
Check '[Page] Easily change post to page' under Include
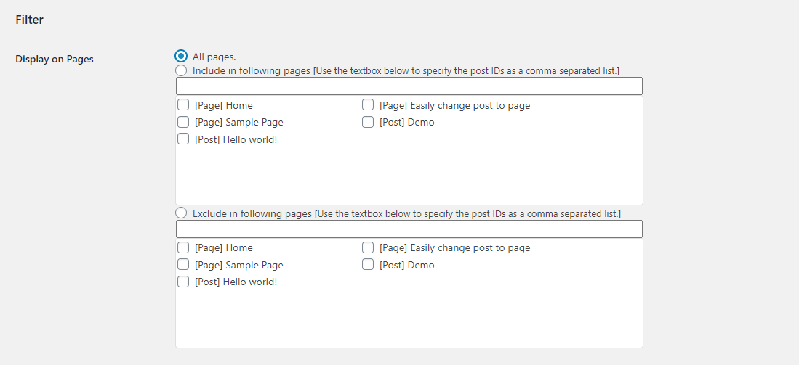(368, 105)
